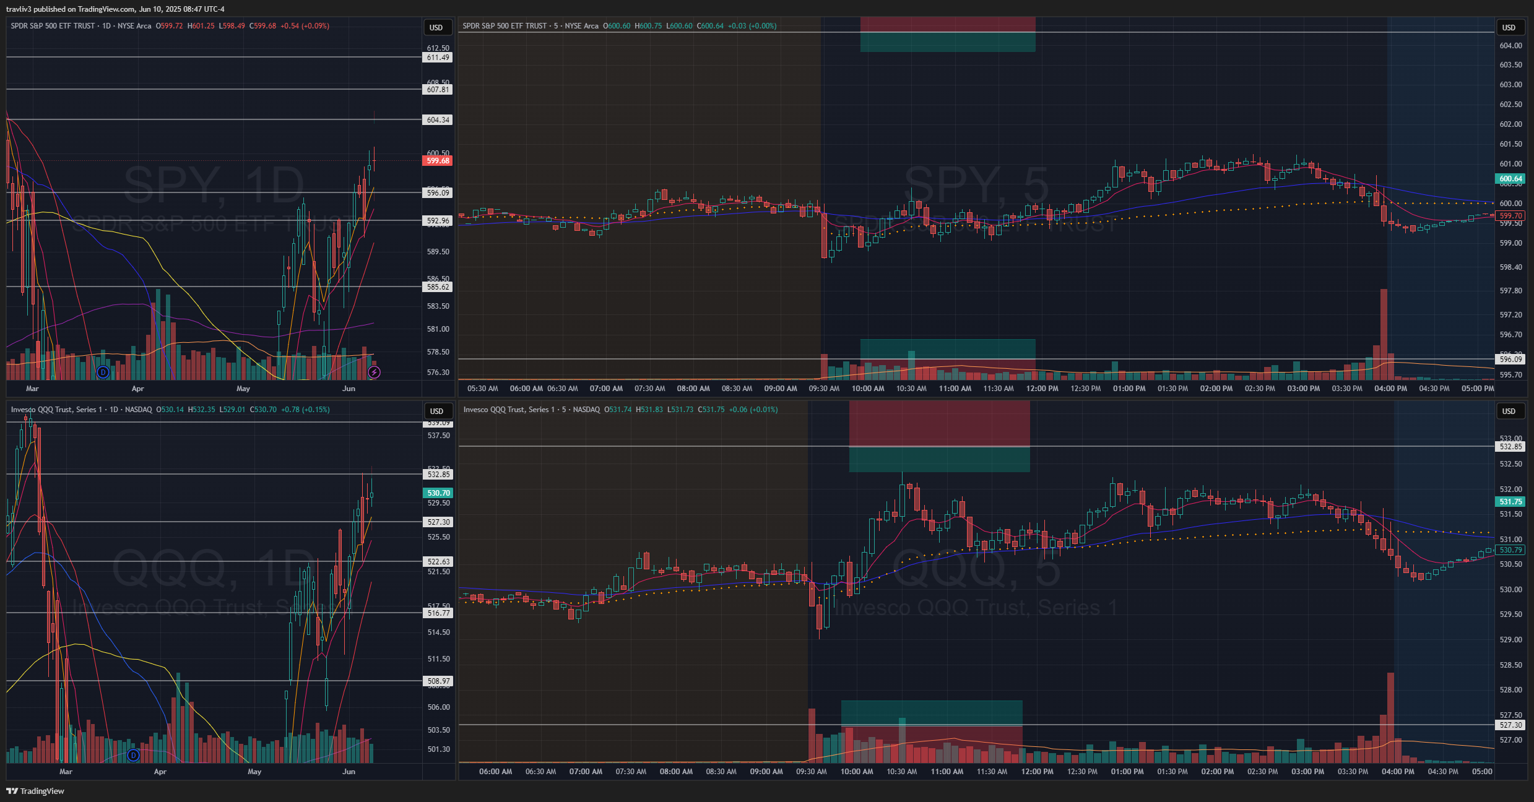Click the lightning event icon on SPY daily chart
Viewport: 1534px width, 802px height.
click(x=374, y=372)
